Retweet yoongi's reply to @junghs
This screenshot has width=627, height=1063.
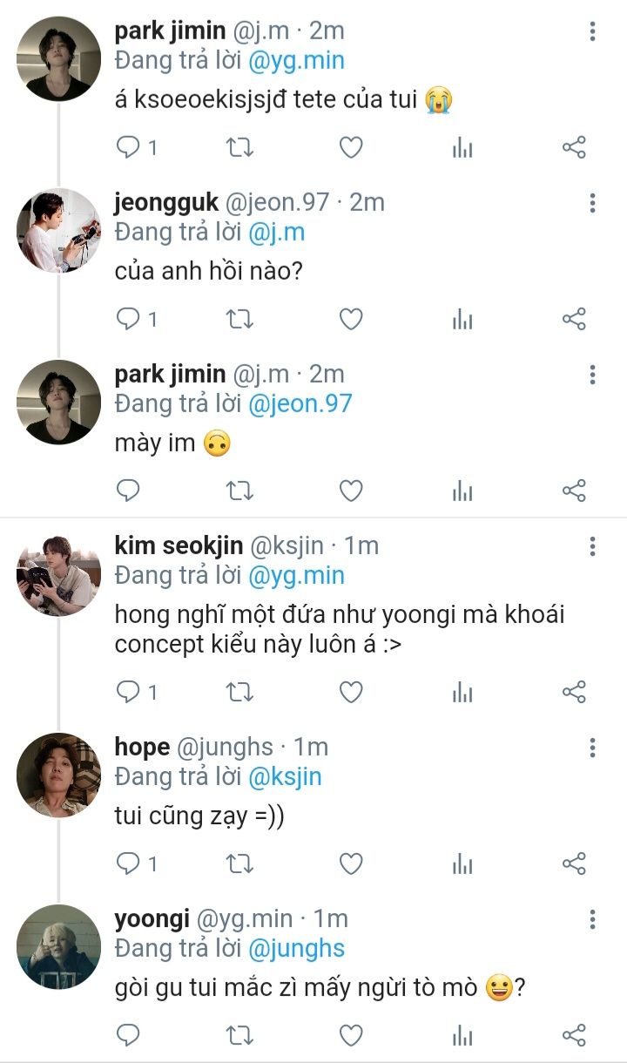pos(239,1035)
